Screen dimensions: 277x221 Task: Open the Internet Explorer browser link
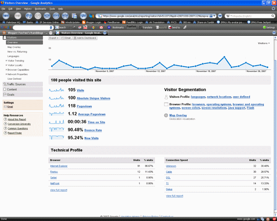coord(59,166)
